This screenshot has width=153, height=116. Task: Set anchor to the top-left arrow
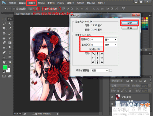tap(93, 54)
